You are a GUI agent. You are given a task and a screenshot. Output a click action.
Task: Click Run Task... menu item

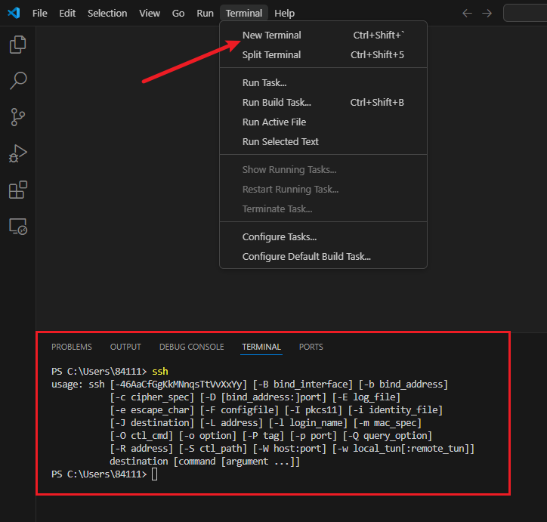[x=264, y=82]
